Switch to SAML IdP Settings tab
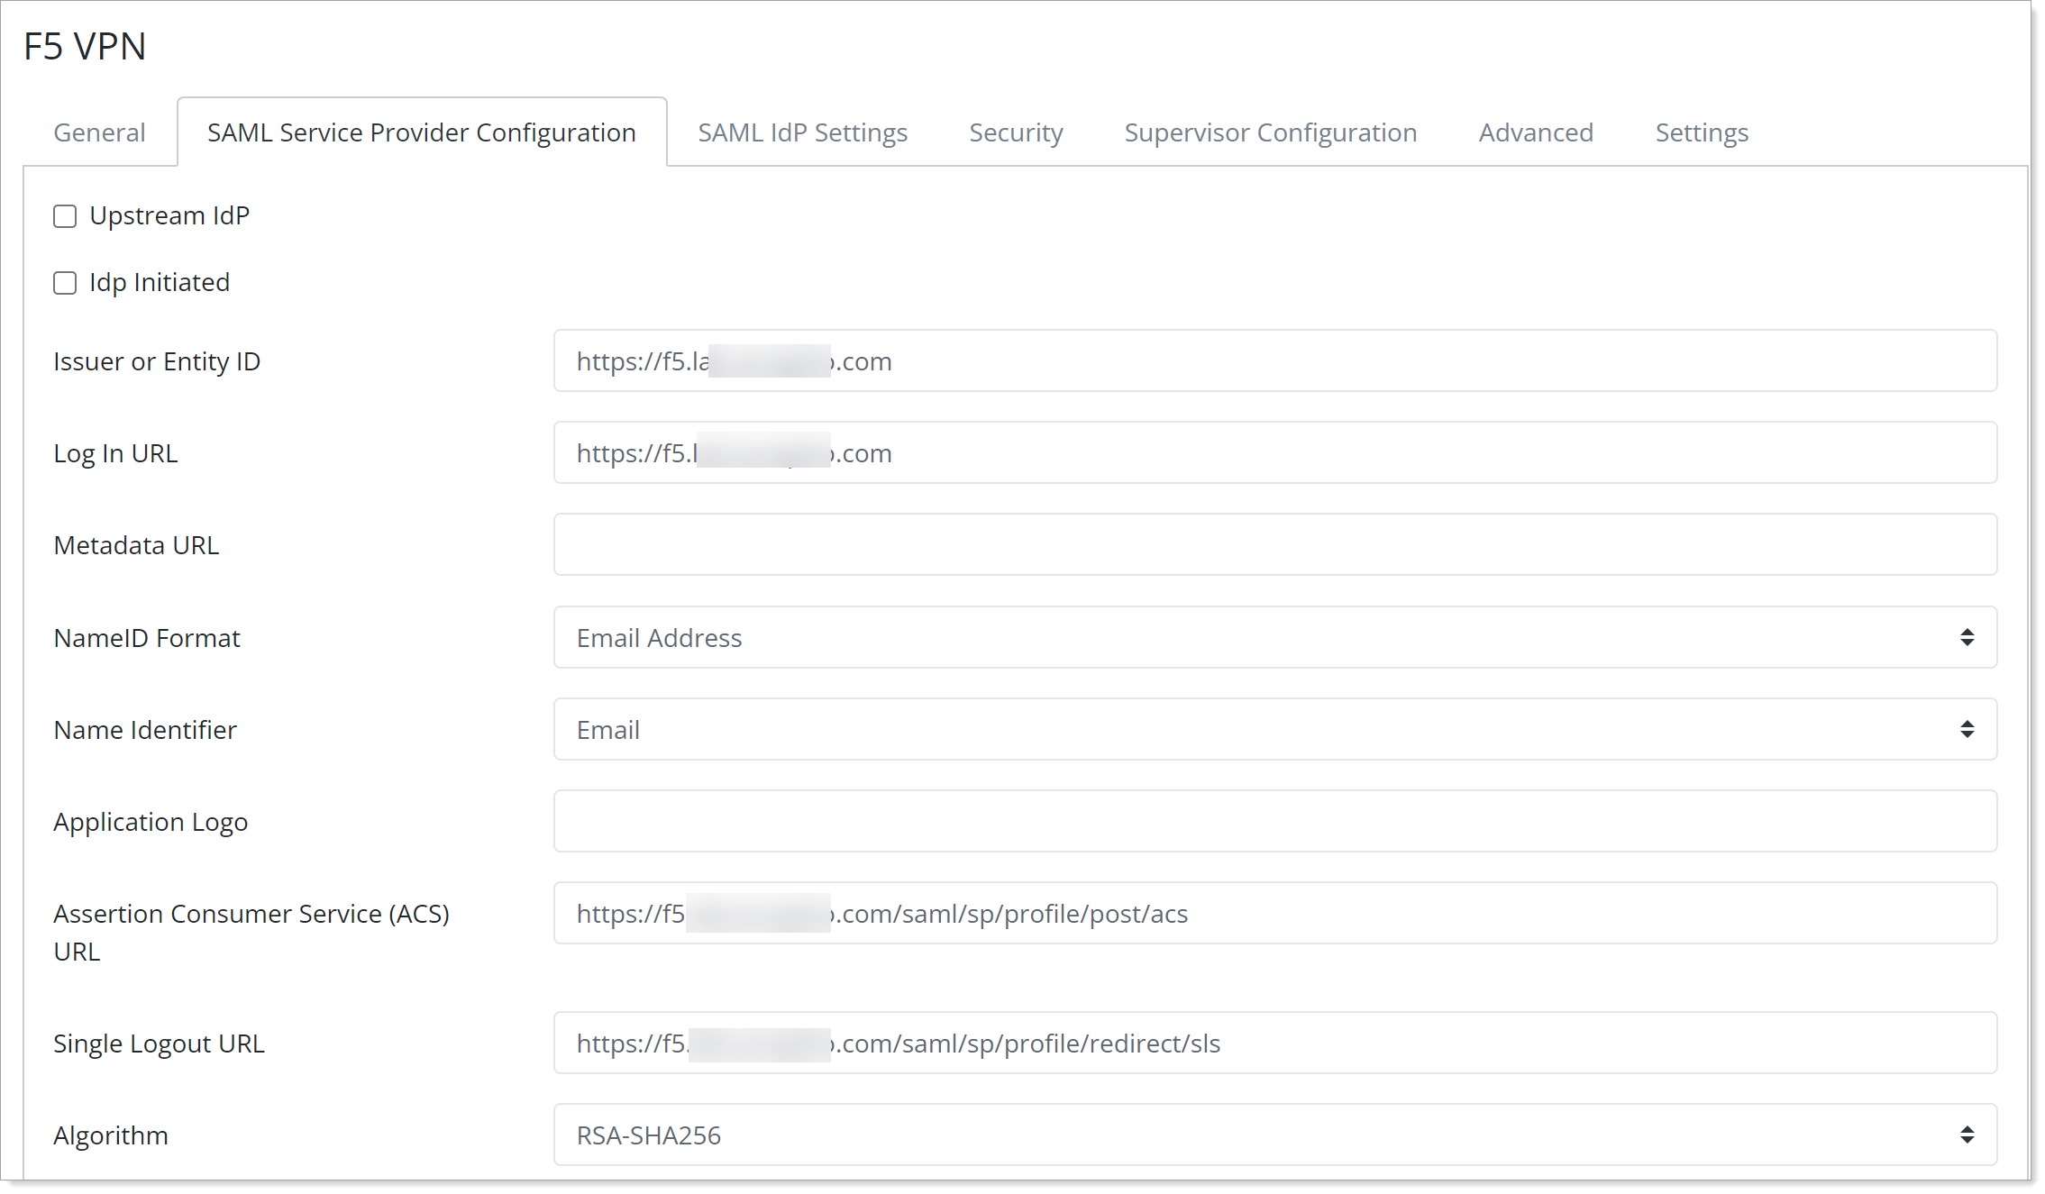2045x1194 pixels. (801, 131)
